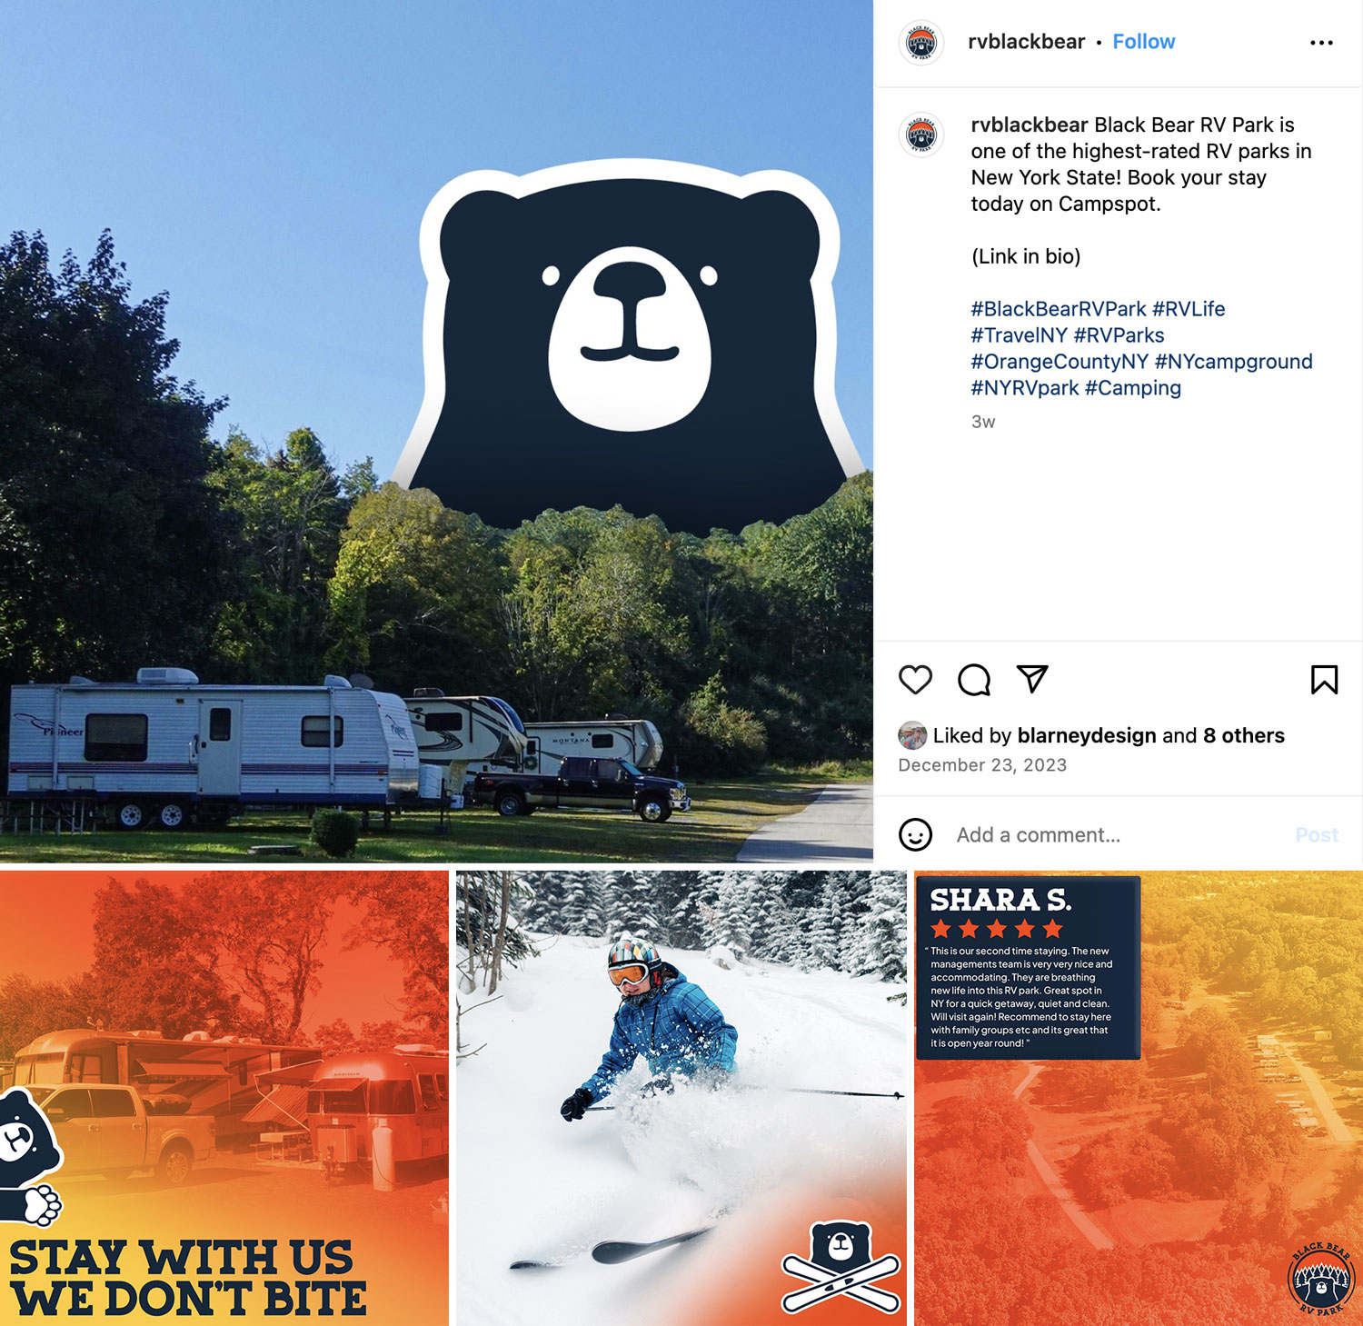Screen dimensions: 1363x1326
Task: Show the list of 8 others likes
Action: 1244,735
